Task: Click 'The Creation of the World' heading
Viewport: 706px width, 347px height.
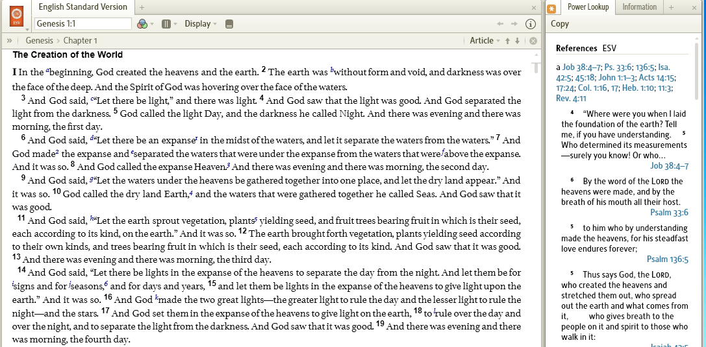Action: pos(68,55)
